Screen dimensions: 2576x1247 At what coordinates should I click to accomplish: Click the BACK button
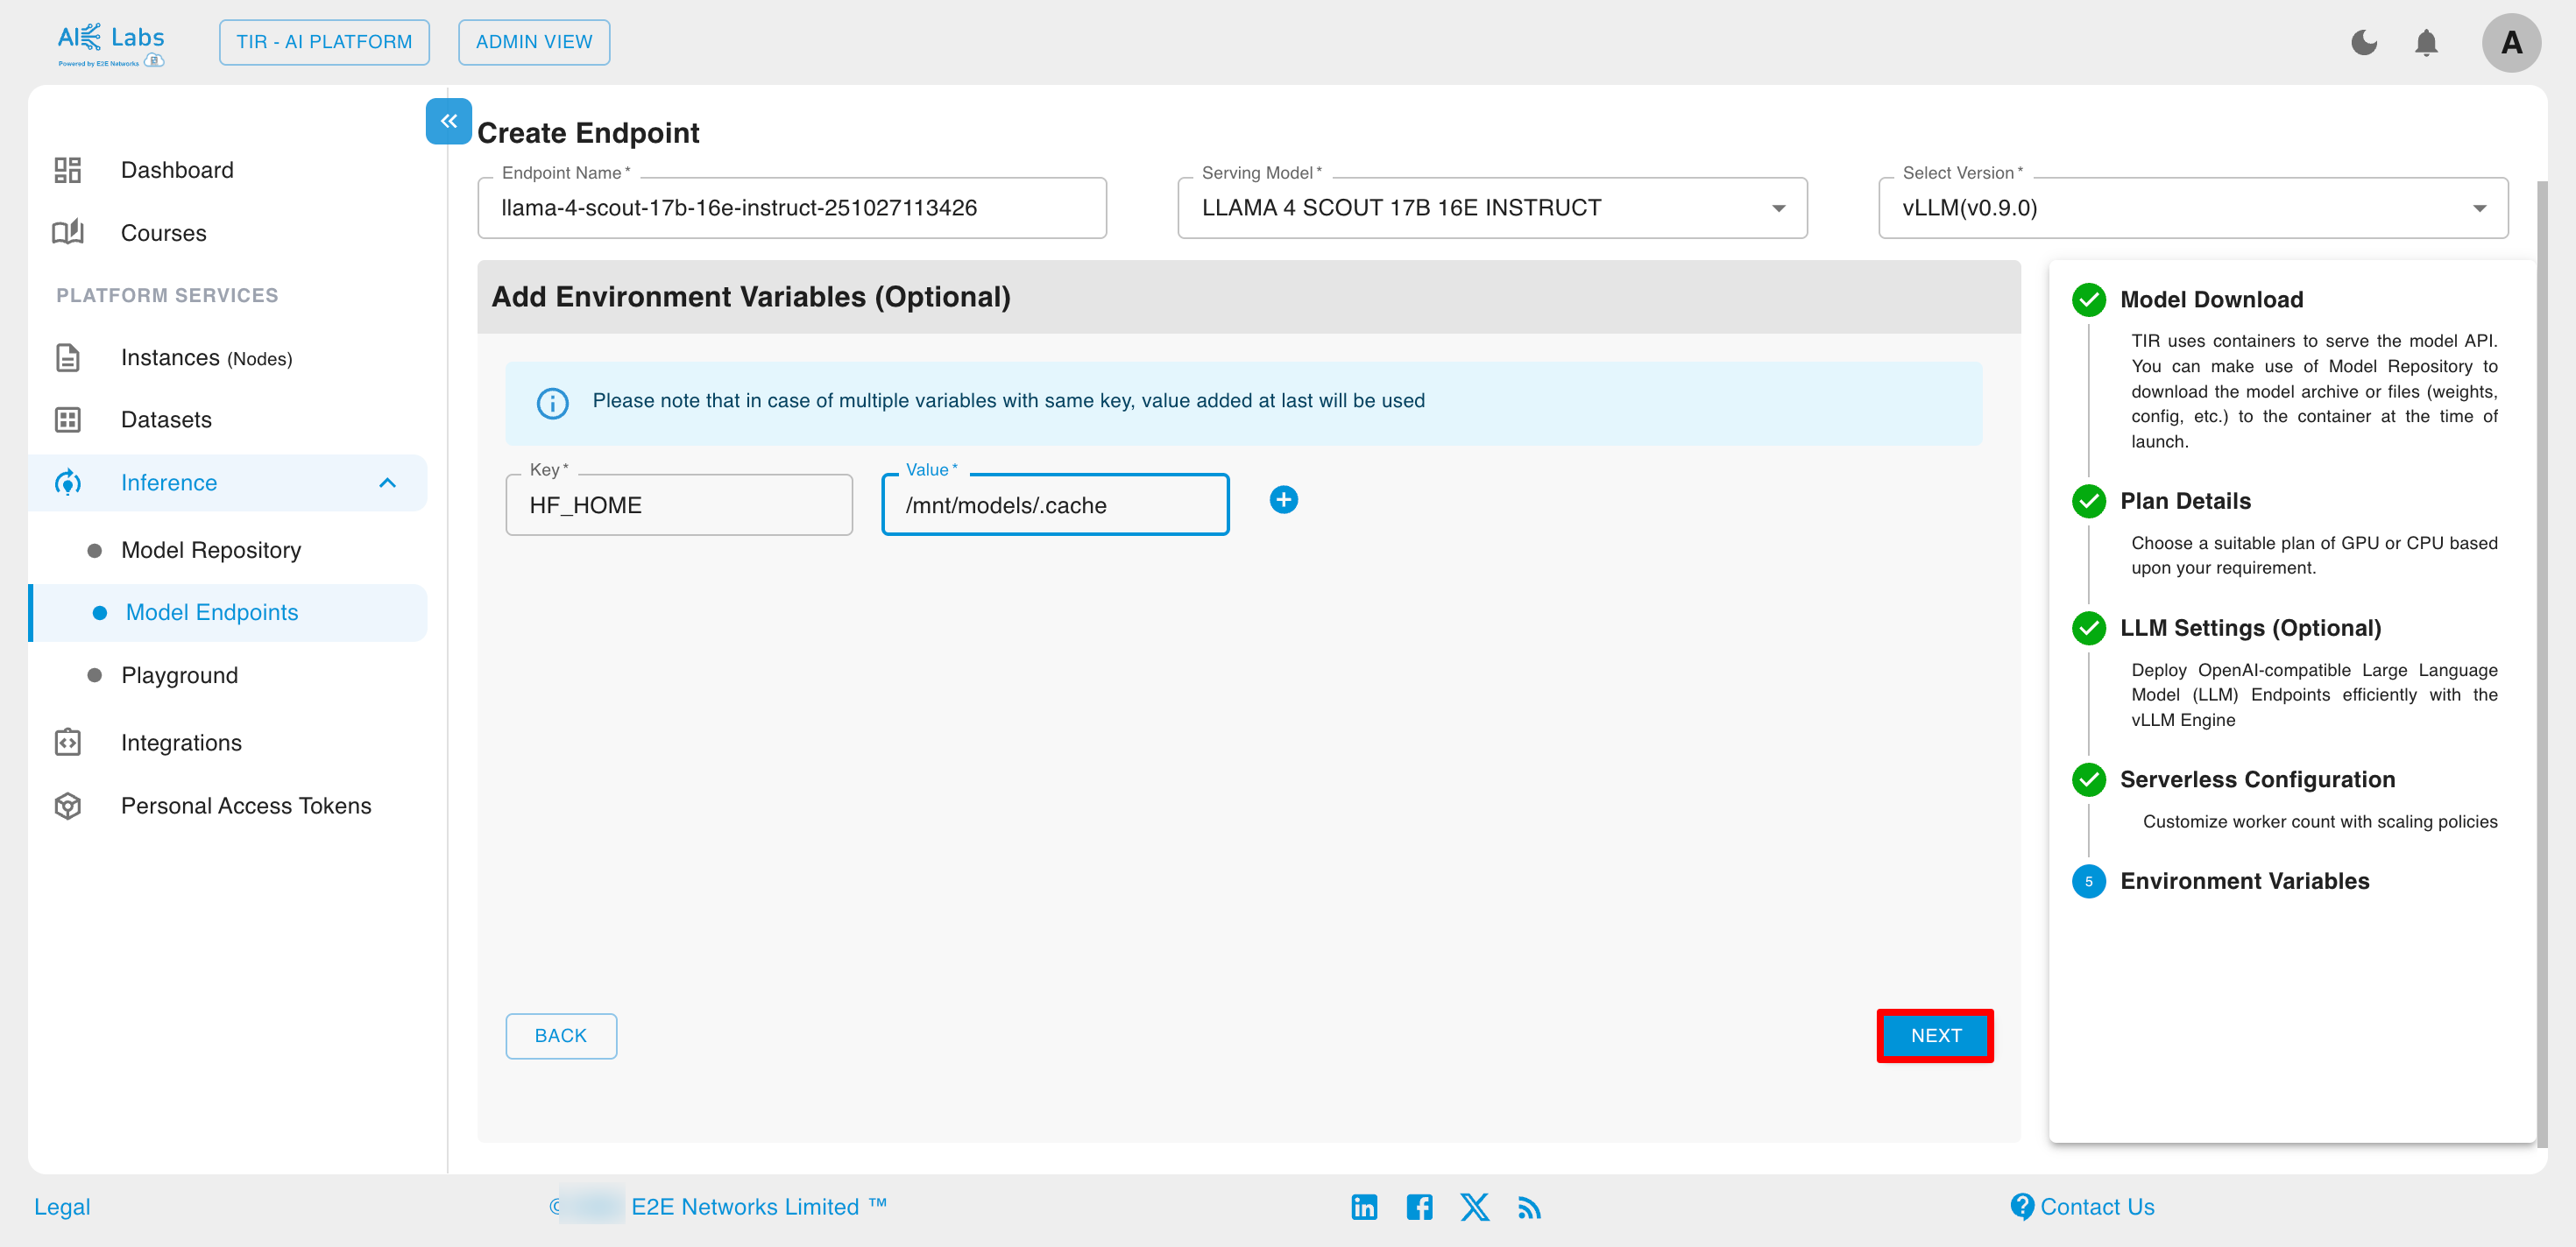point(561,1036)
